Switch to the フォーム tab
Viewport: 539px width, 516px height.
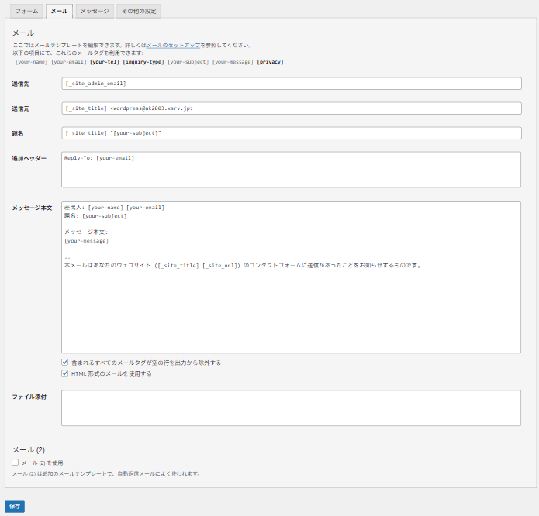(x=26, y=12)
